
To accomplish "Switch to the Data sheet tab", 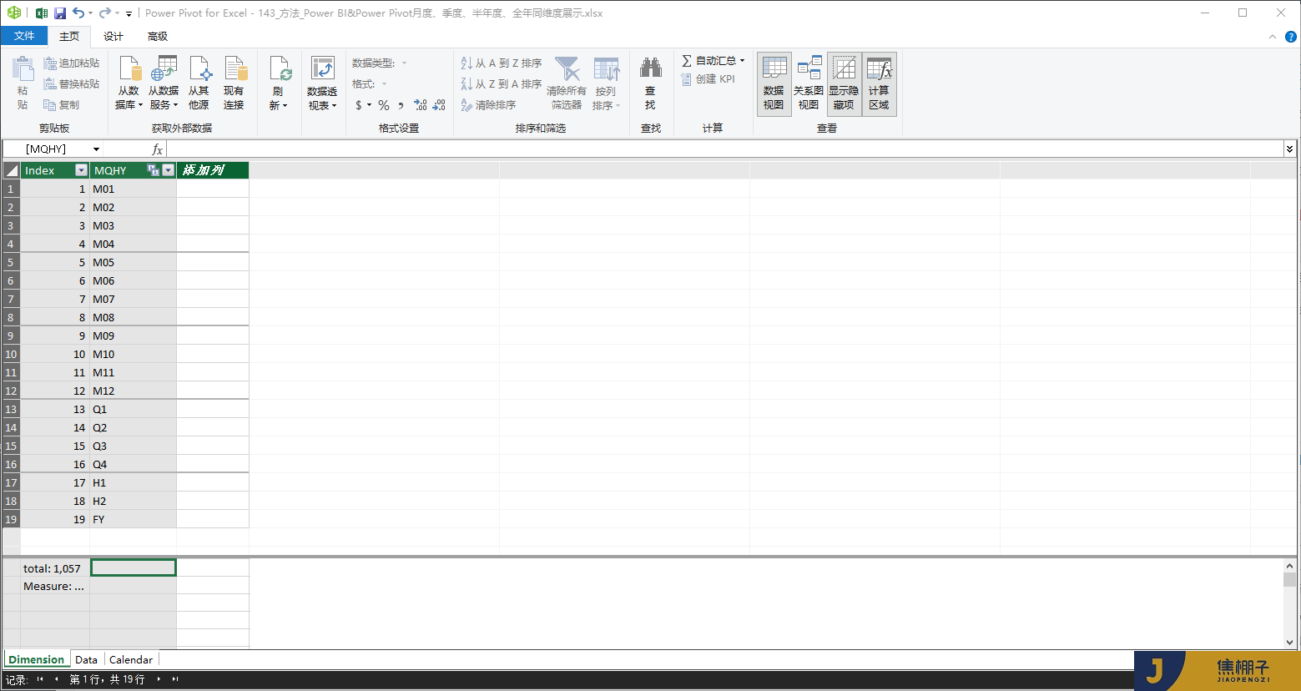I will point(87,659).
